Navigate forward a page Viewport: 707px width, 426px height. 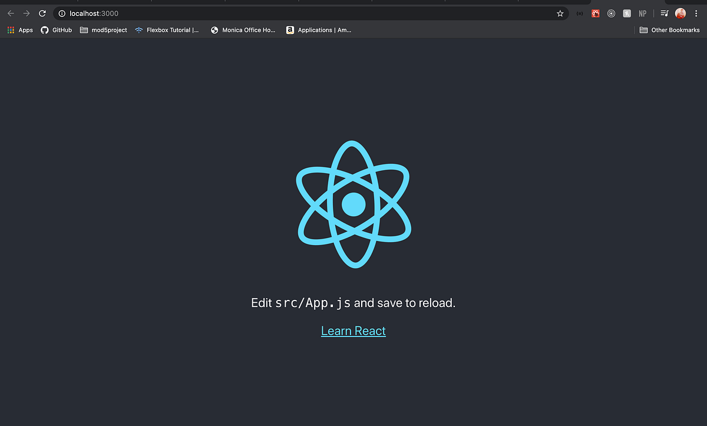point(26,13)
